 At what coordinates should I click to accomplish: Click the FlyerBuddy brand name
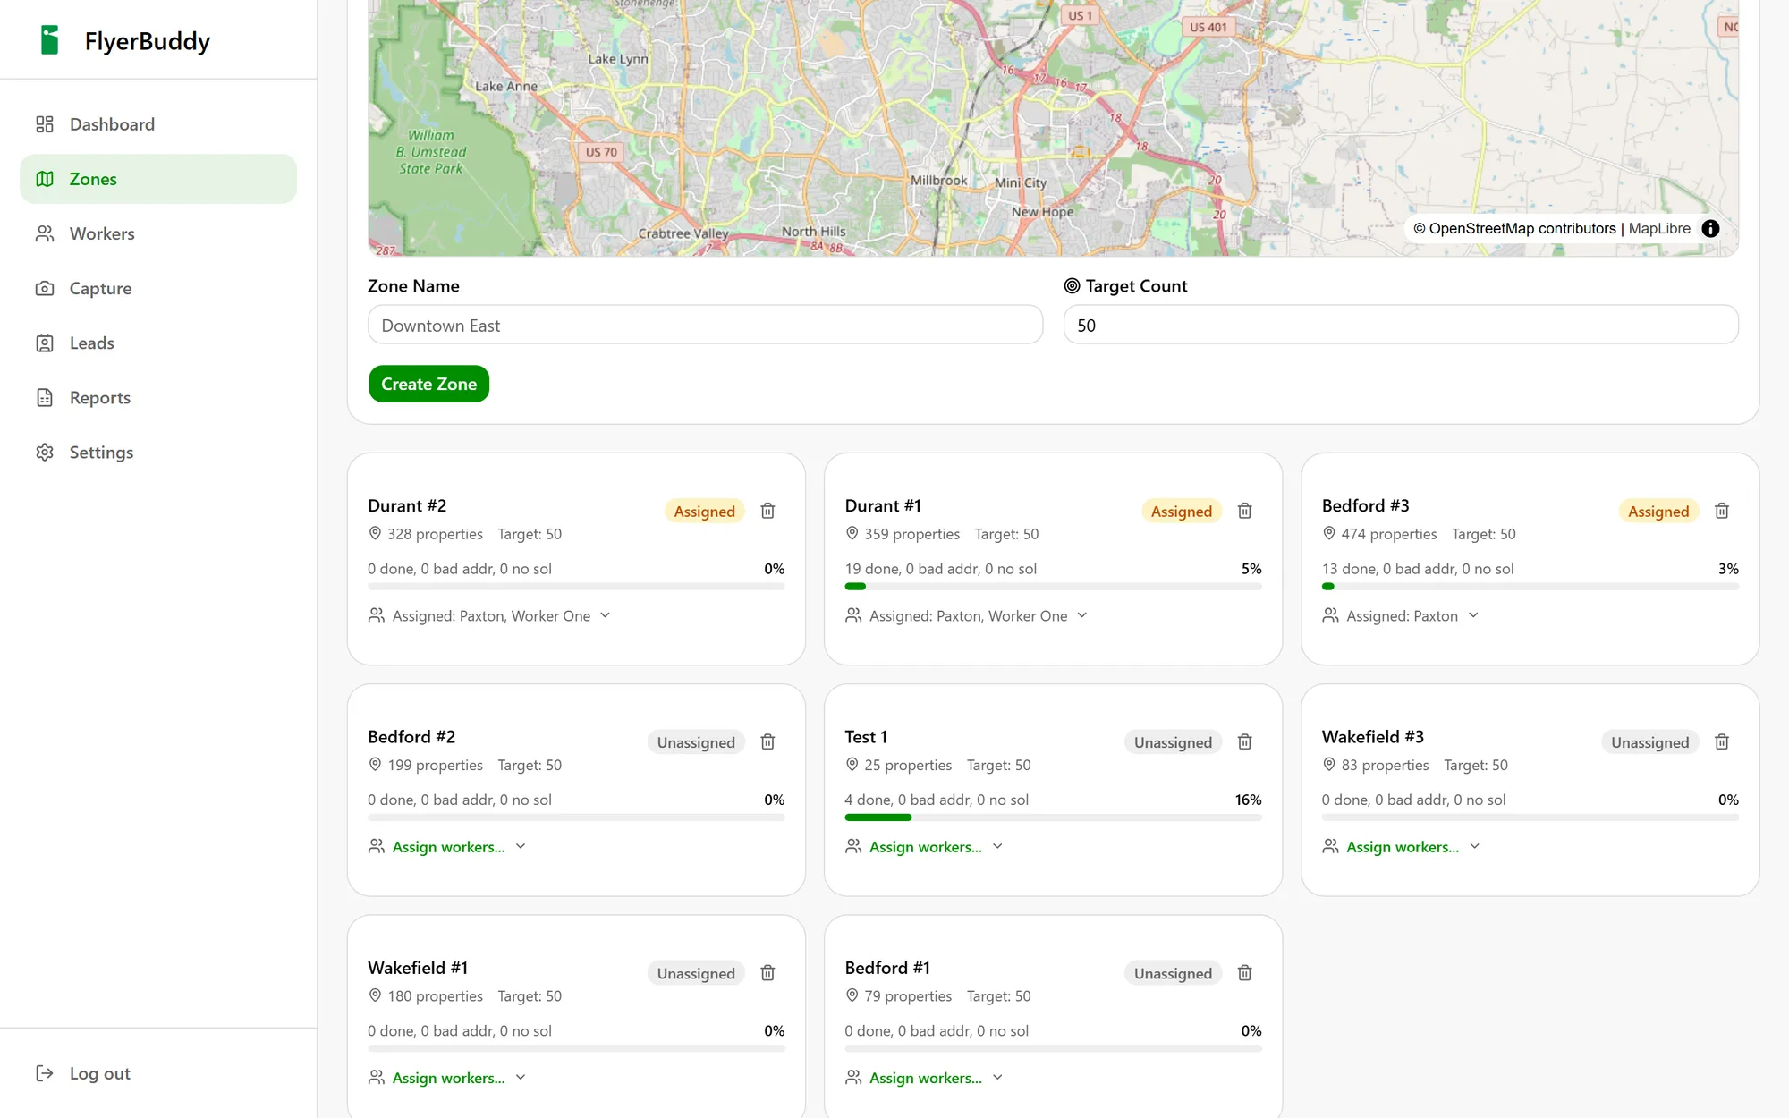tap(148, 41)
